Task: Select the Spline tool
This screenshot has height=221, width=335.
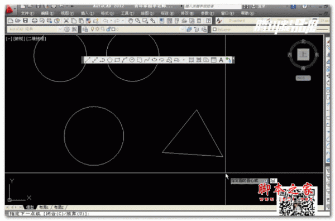Action: [146, 60]
